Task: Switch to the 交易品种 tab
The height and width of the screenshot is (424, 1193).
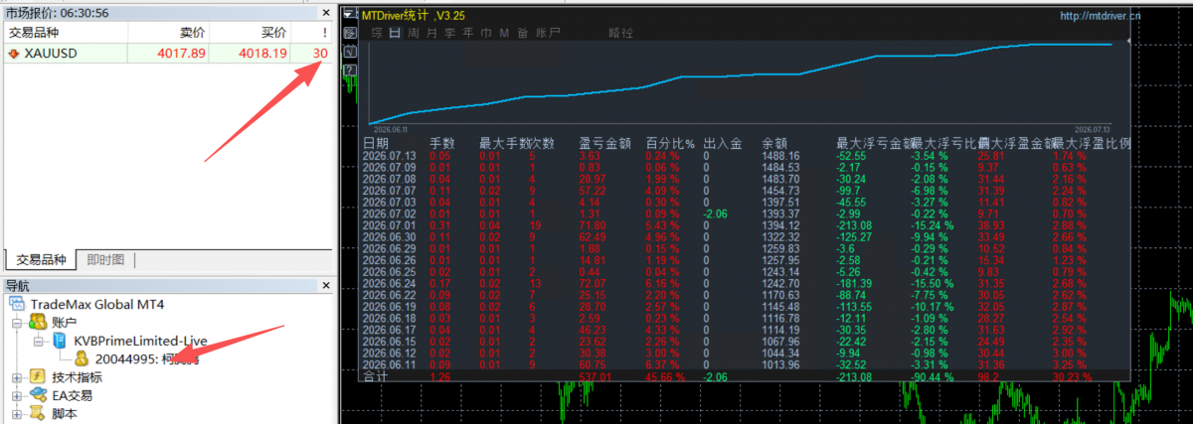Action: click(x=41, y=260)
